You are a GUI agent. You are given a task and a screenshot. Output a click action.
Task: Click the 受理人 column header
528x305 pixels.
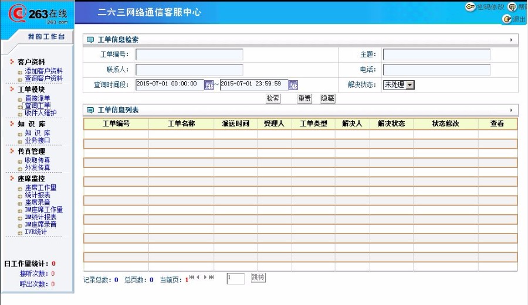pyautogui.click(x=274, y=124)
